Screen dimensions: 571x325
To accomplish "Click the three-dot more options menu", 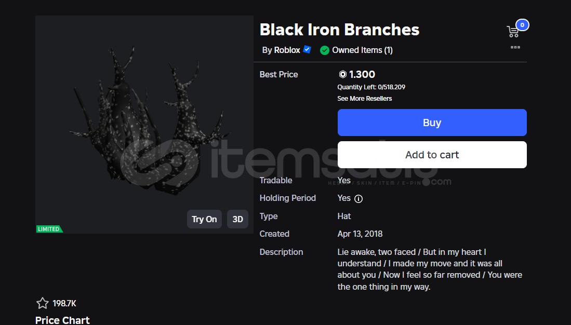I will click(515, 47).
